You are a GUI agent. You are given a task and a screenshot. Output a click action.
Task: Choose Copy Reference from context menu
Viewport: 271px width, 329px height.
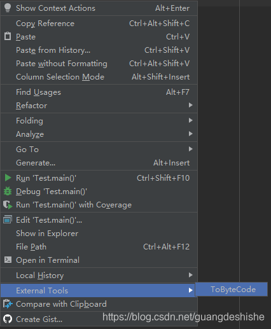(99, 24)
